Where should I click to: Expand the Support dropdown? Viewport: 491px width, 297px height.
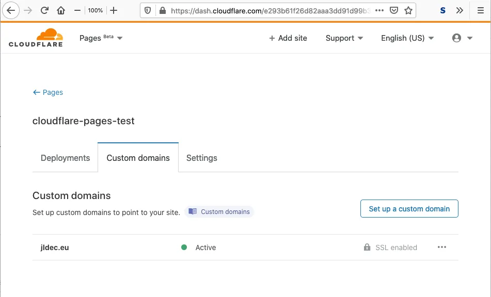344,38
